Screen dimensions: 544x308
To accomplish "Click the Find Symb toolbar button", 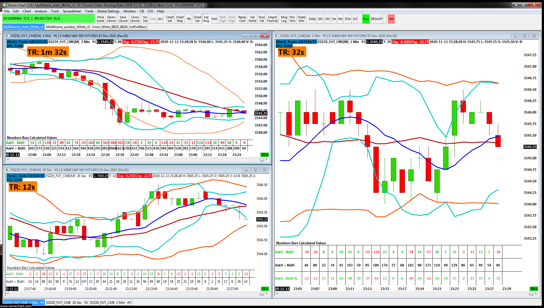I will tap(100, 19).
